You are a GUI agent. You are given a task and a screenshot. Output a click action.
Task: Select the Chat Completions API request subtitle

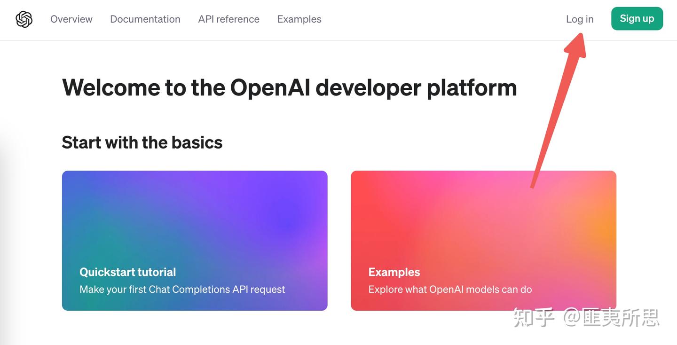click(x=182, y=288)
